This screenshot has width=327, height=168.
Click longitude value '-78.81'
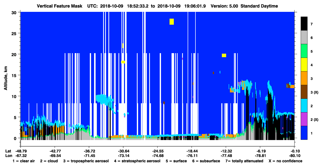click(260, 156)
